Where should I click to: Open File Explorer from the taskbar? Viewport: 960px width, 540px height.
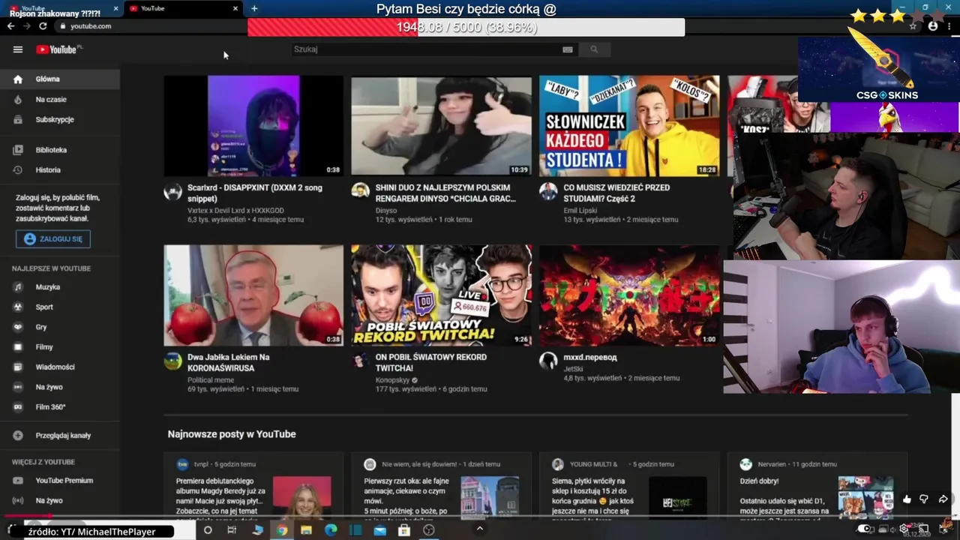pos(306,530)
